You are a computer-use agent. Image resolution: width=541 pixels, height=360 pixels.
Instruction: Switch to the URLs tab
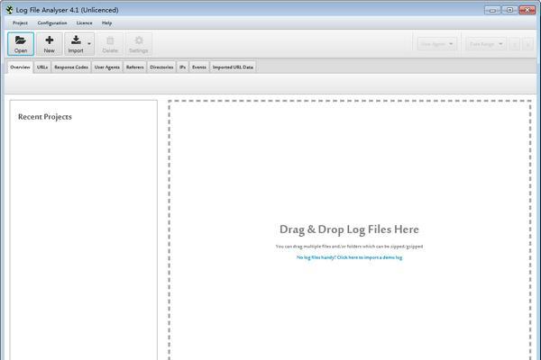click(x=42, y=67)
